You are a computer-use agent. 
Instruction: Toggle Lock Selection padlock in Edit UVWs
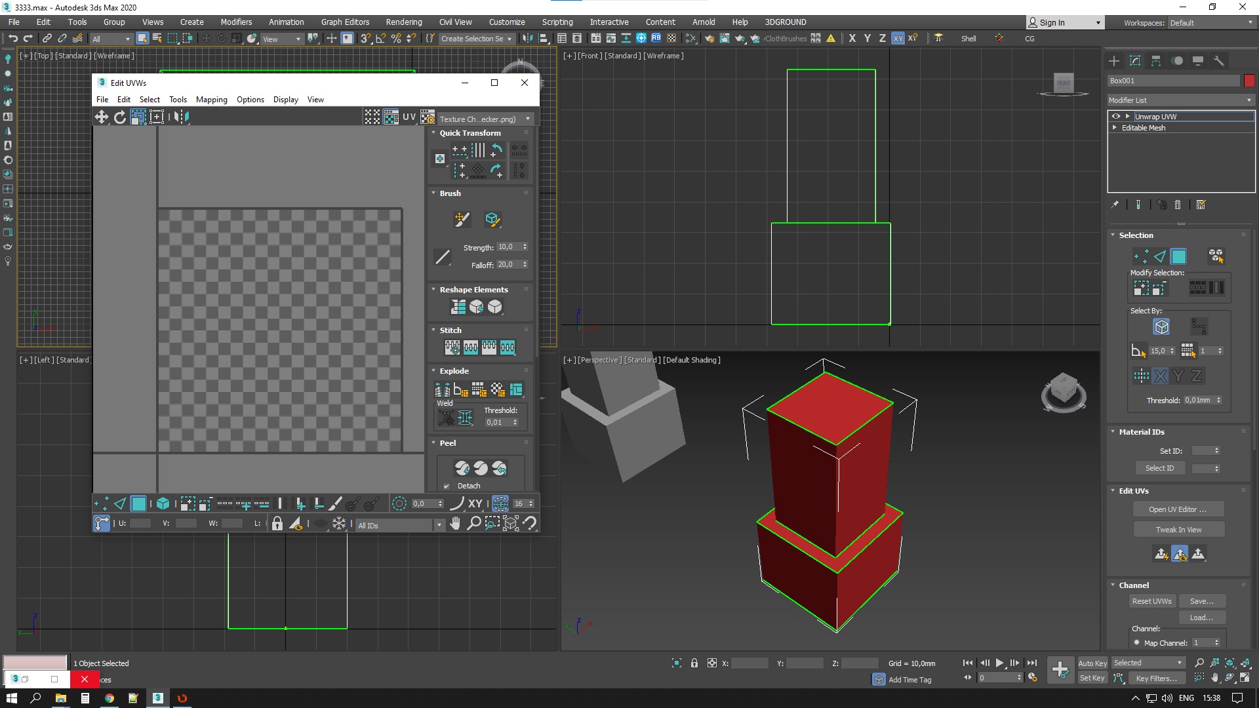pos(277,523)
